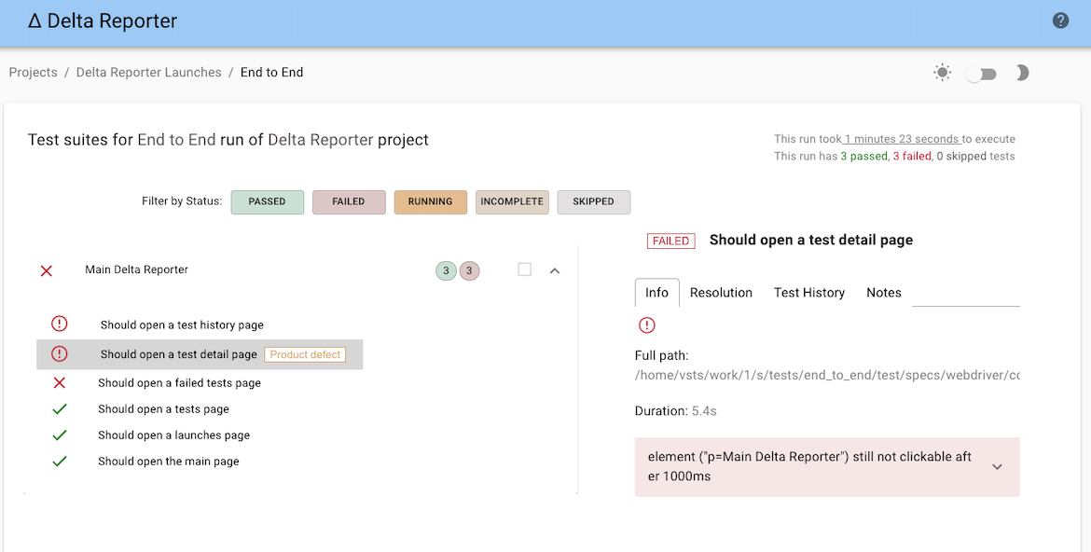Filter by PASSED status

pyautogui.click(x=268, y=201)
